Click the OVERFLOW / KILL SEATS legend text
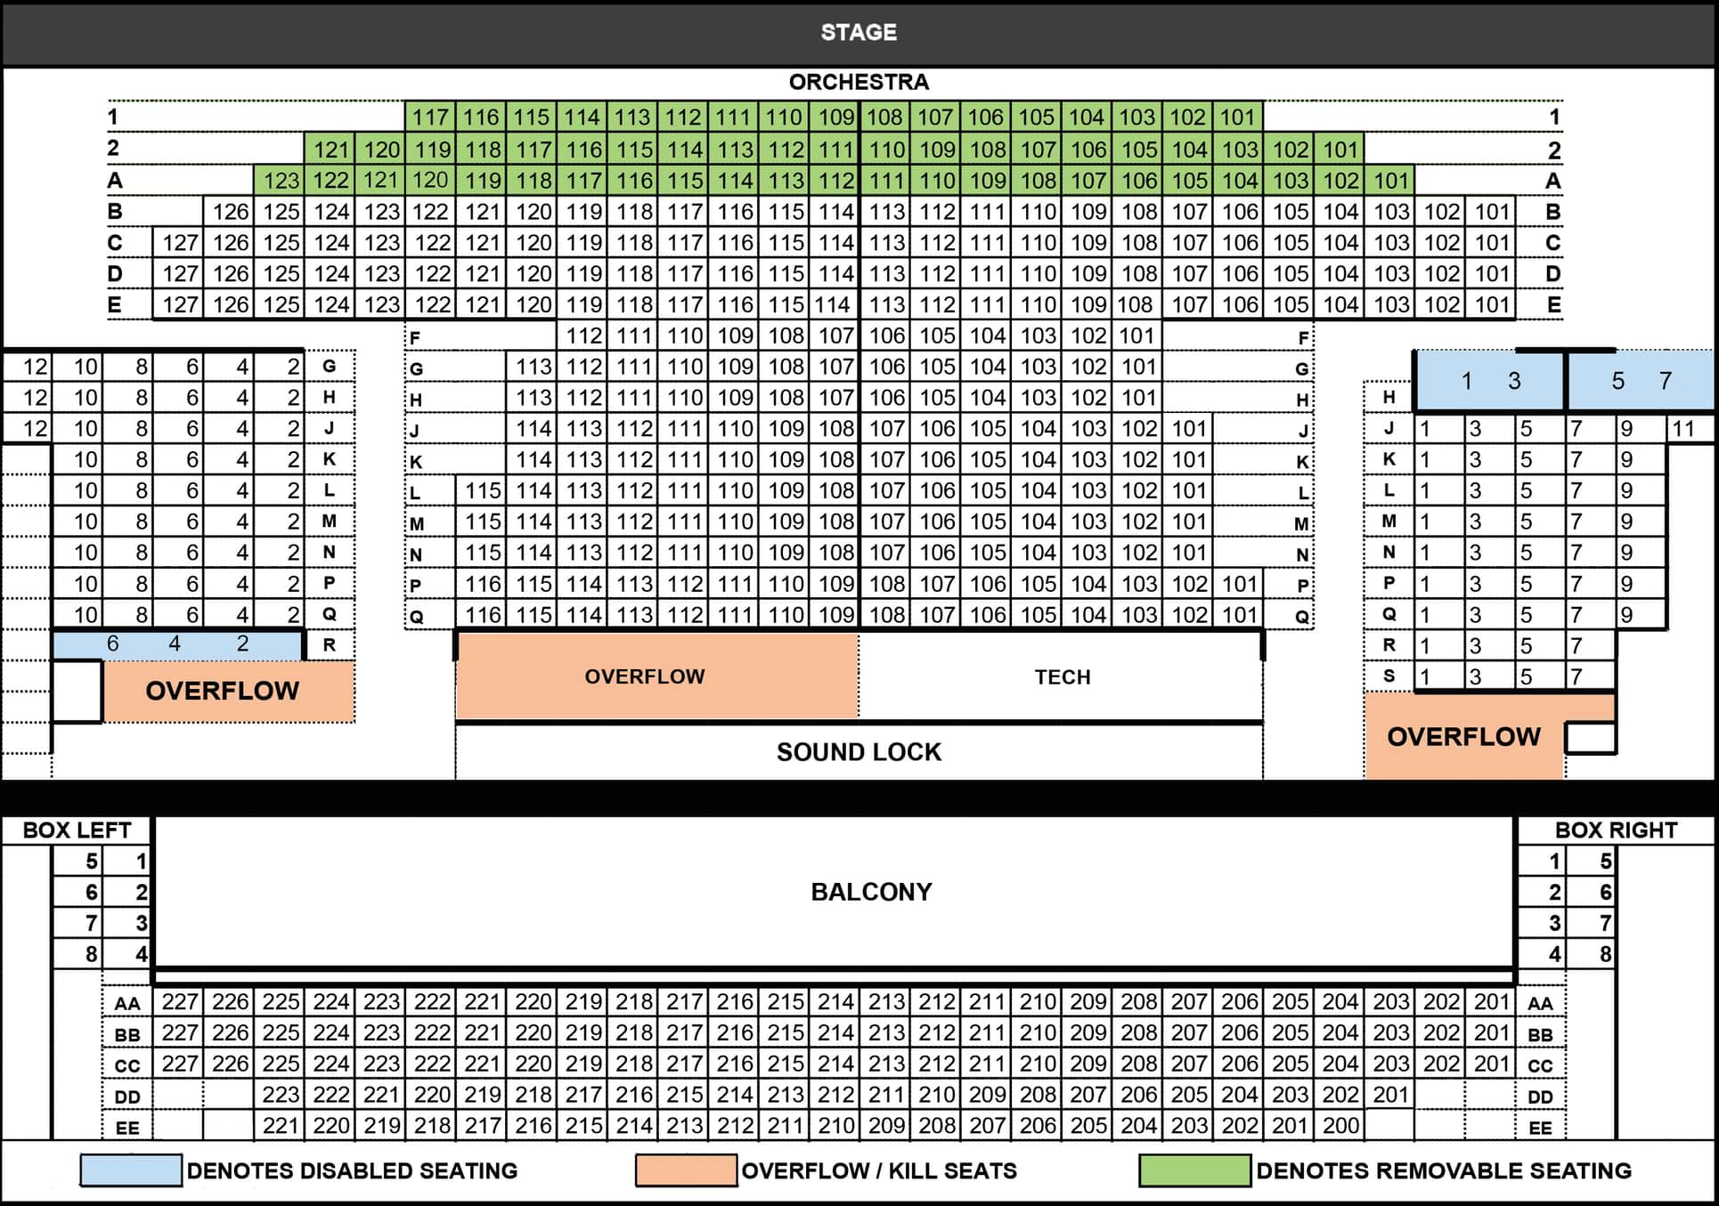 (879, 1170)
